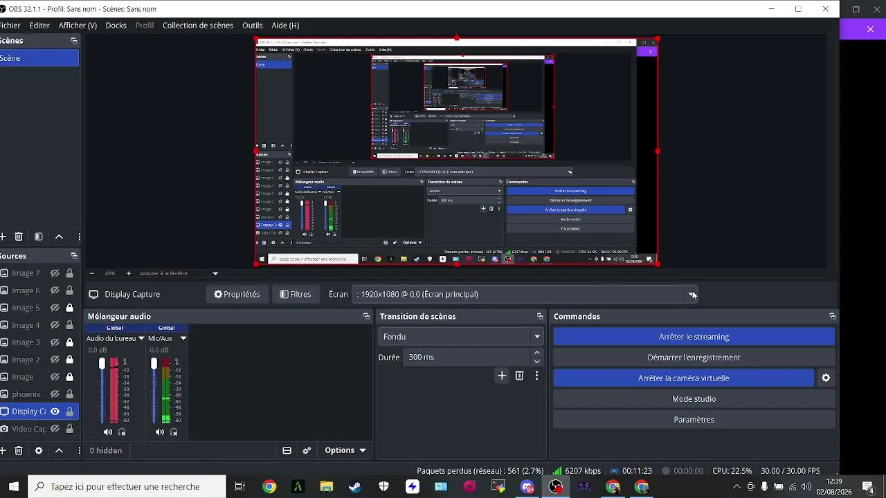
Task: Undock the Mélangeur audio panel
Action: click(x=366, y=316)
